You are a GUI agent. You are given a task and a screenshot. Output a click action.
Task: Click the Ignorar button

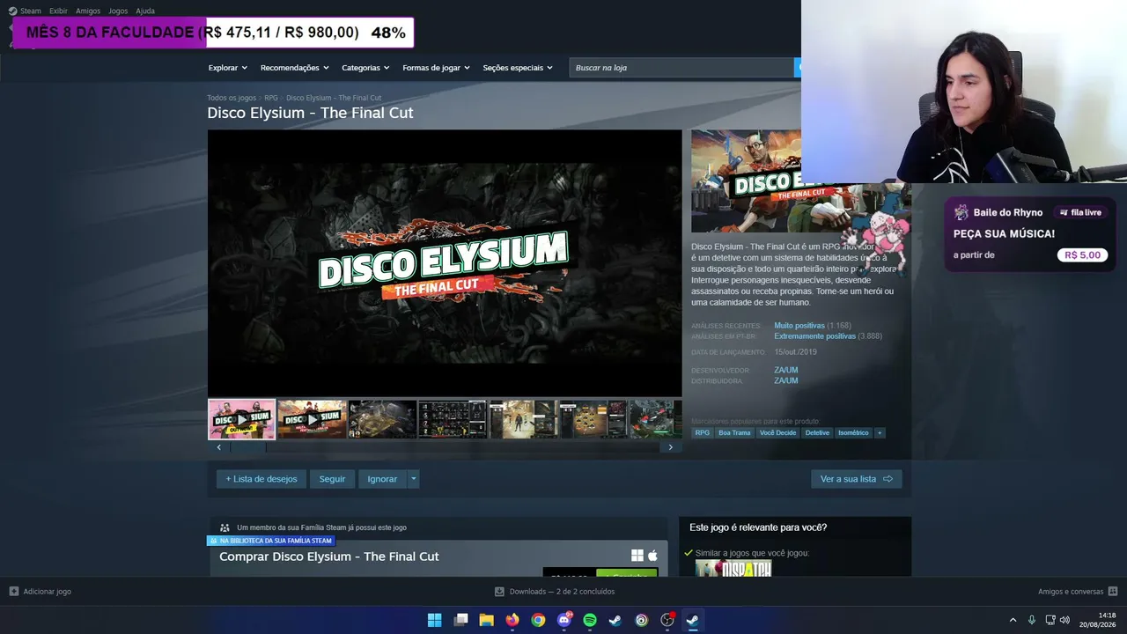tap(382, 479)
